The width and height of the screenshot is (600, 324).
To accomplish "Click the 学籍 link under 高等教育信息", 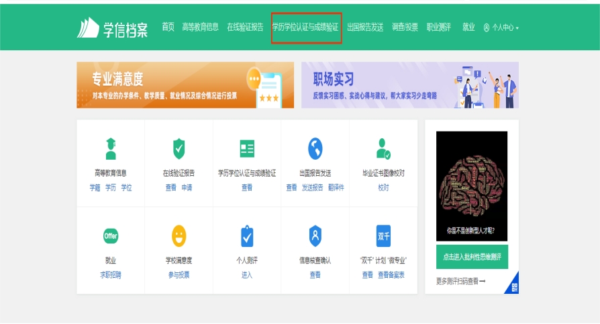I will coord(95,188).
